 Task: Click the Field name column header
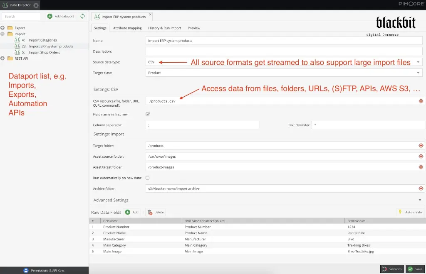point(141,221)
